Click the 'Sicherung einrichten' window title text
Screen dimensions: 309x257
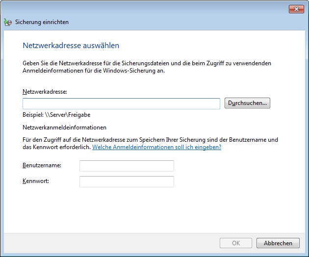click(x=42, y=22)
